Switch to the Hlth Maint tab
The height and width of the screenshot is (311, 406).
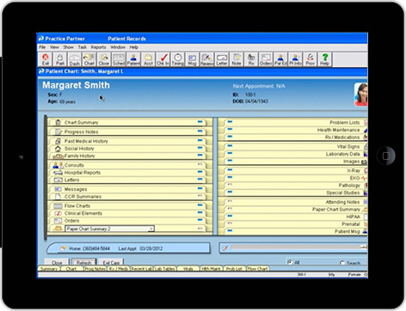(x=211, y=269)
